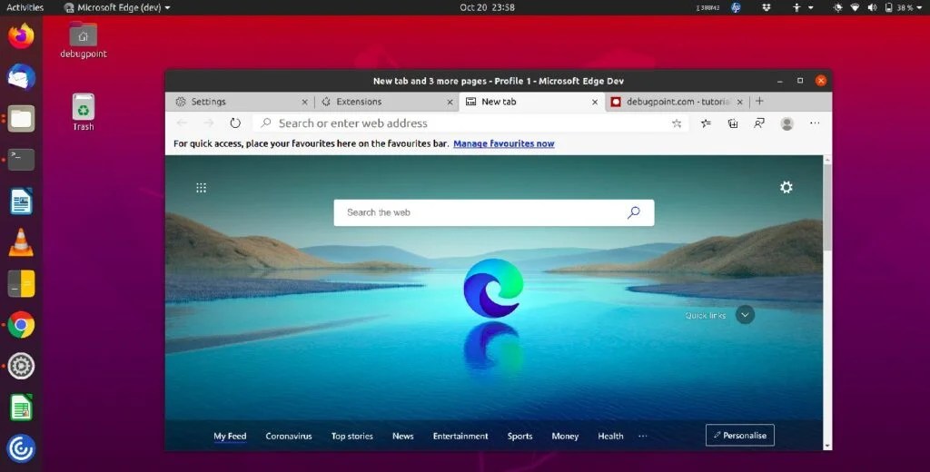Open News feed category
This screenshot has height=472, width=930.
click(402, 436)
